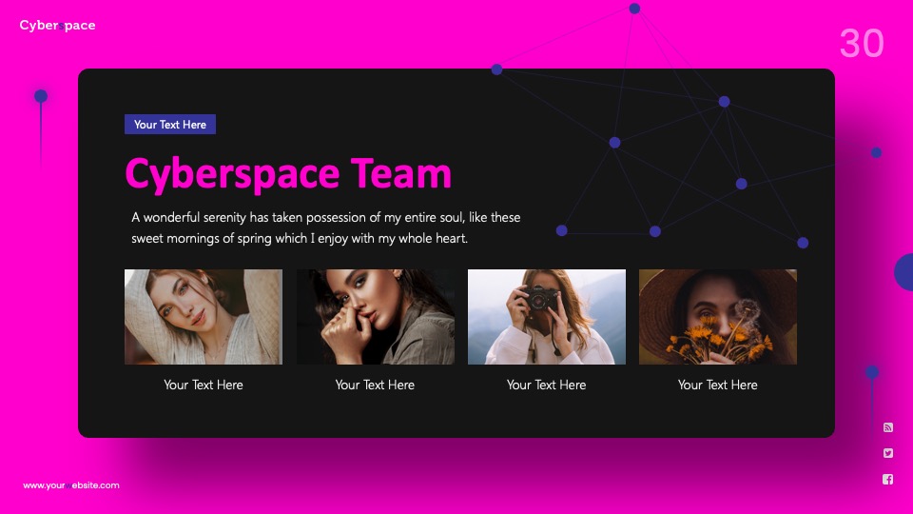Click the blue pin dot at left edge
The height and width of the screenshot is (514, 913).
tap(41, 96)
